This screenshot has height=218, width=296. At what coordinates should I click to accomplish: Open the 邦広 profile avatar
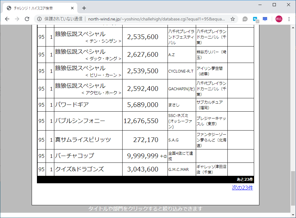(x=278, y=19)
